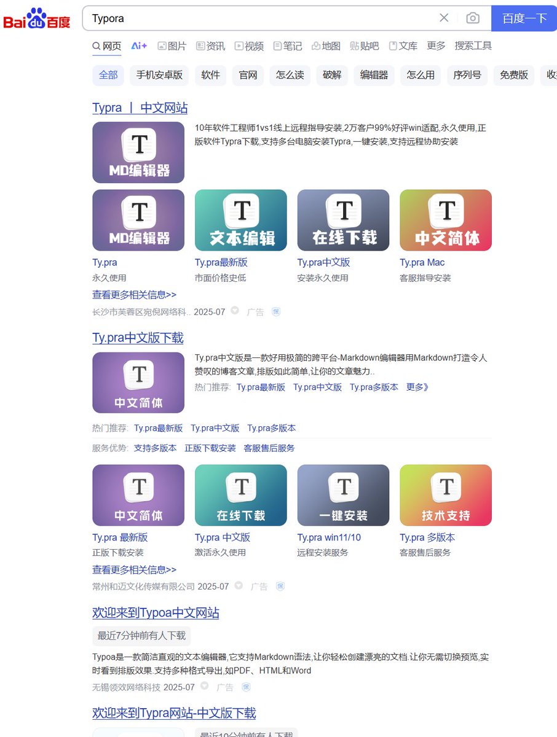Select the 网页 tab
This screenshot has width=557, height=737.
[107, 46]
